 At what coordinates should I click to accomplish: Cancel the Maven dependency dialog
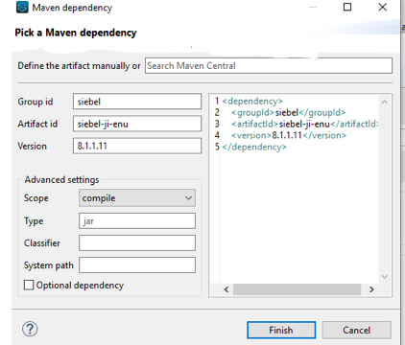(x=356, y=330)
